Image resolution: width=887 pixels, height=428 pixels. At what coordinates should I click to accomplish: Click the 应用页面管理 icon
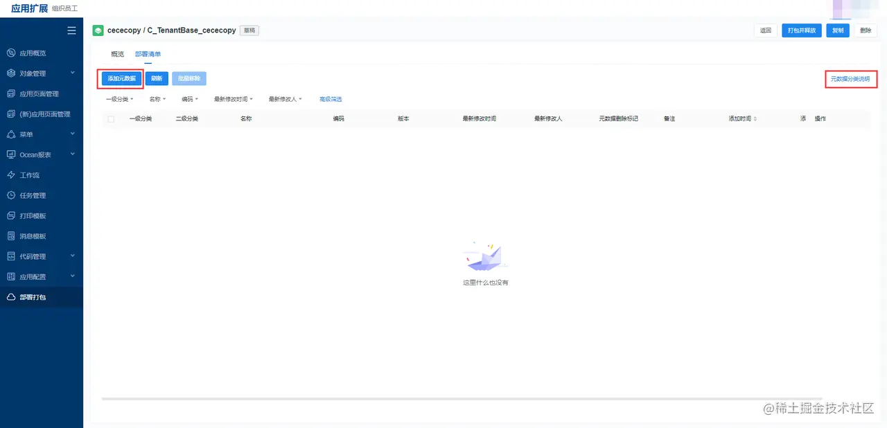[x=11, y=93]
